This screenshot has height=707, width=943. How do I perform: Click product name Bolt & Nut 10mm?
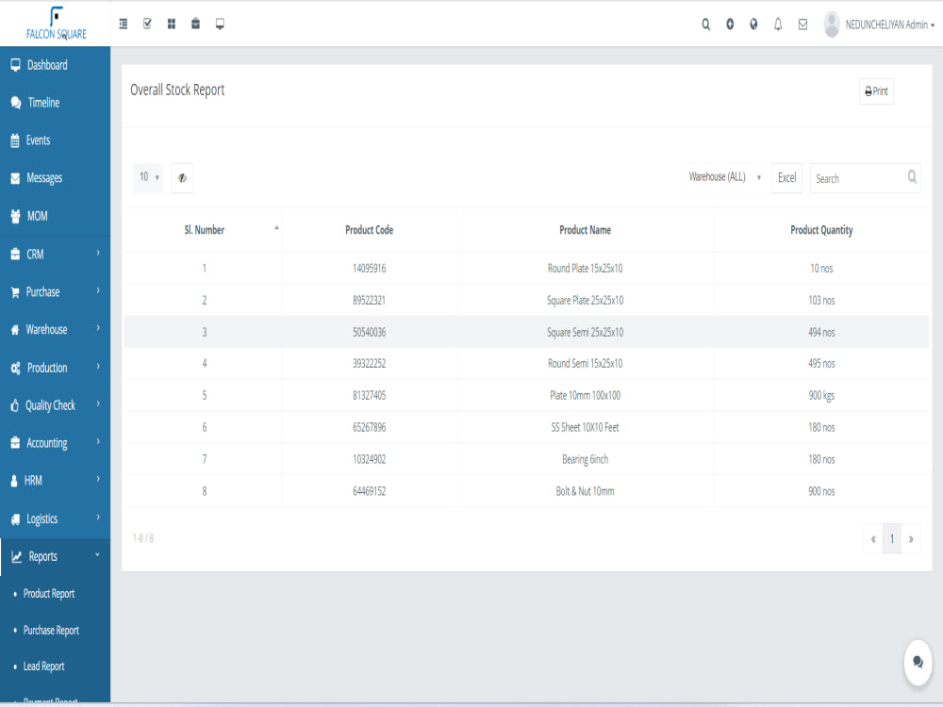click(x=586, y=491)
